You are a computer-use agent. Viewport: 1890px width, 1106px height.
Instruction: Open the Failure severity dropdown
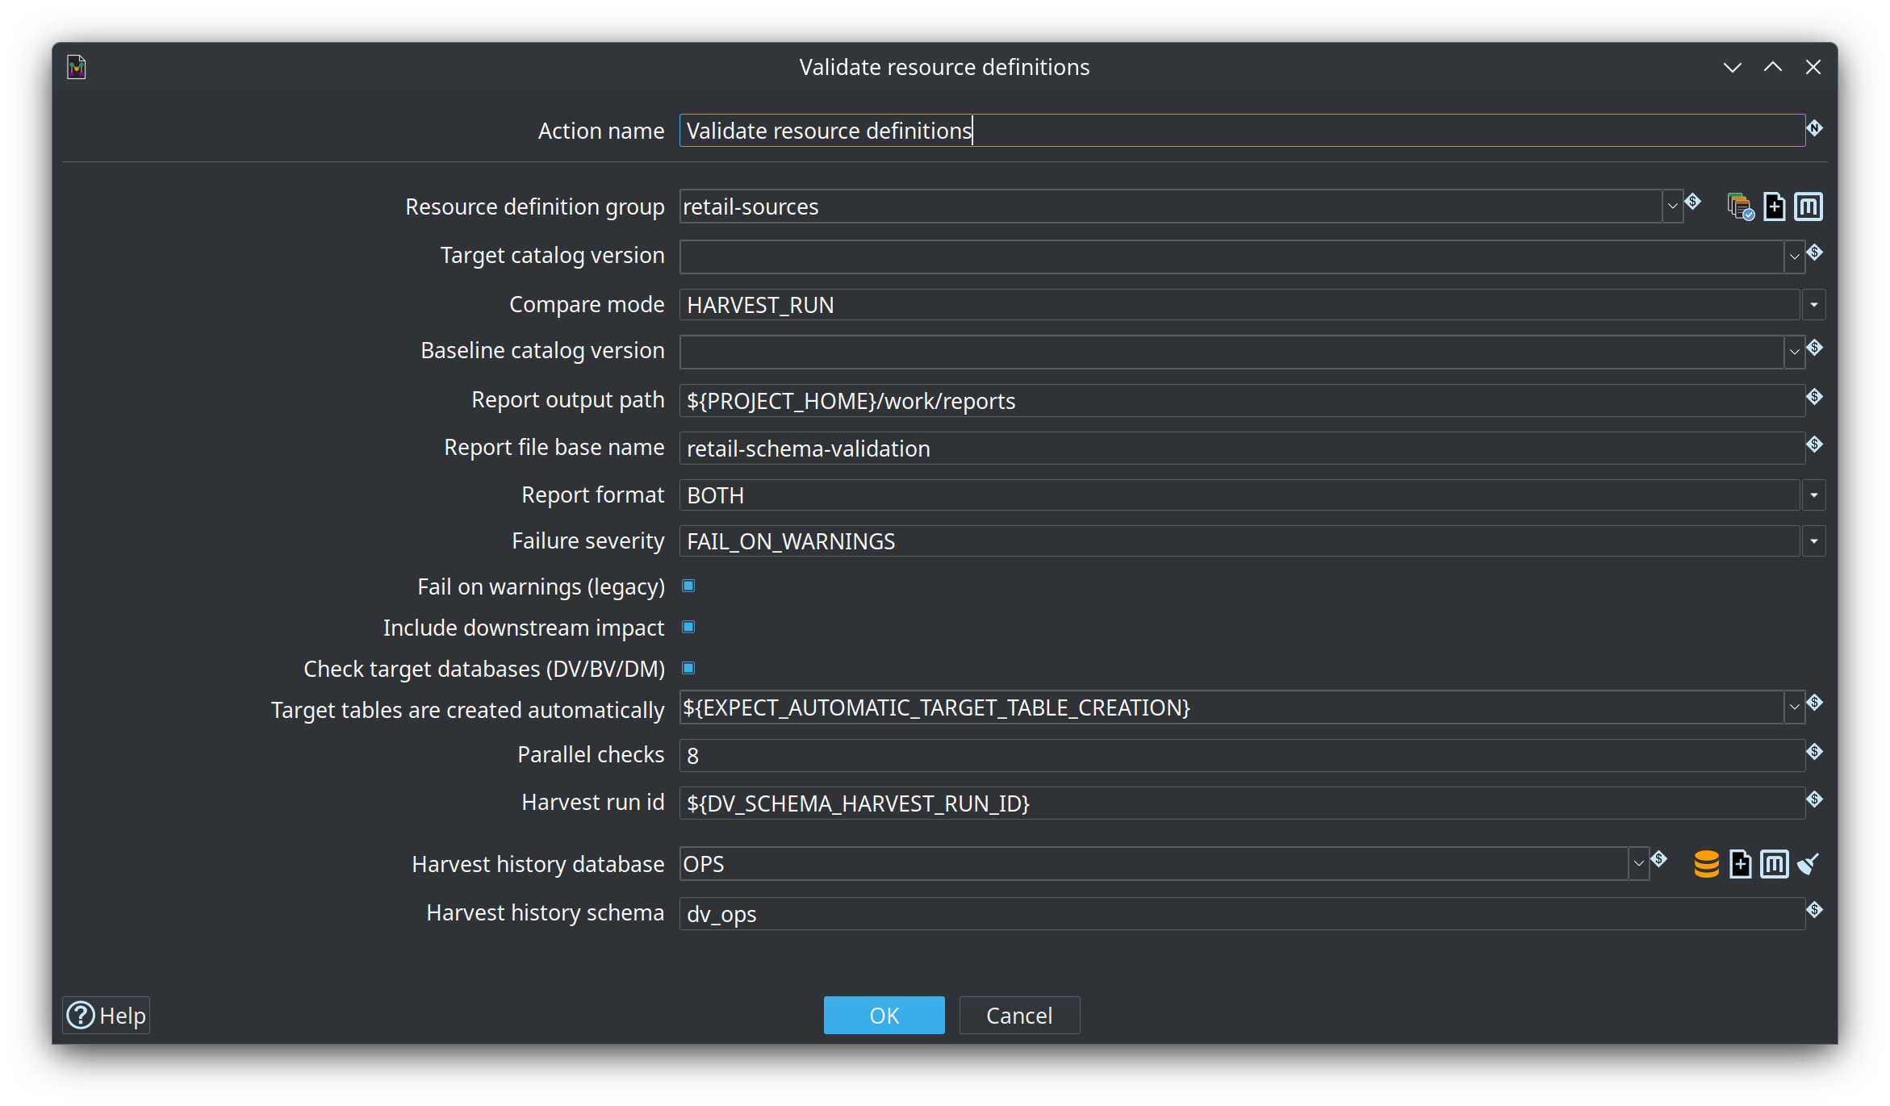coord(1813,541)
